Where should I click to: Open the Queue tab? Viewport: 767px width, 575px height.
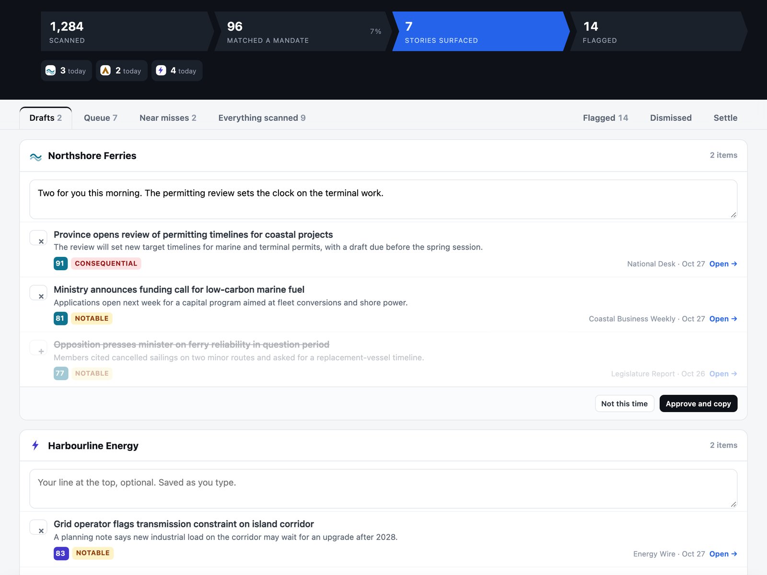[101, 118]
